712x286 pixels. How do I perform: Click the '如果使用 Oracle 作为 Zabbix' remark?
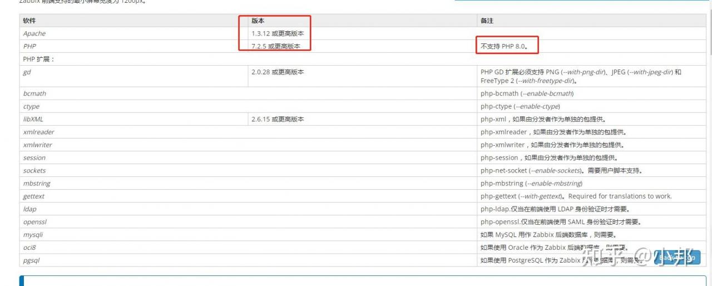point(554,247)
